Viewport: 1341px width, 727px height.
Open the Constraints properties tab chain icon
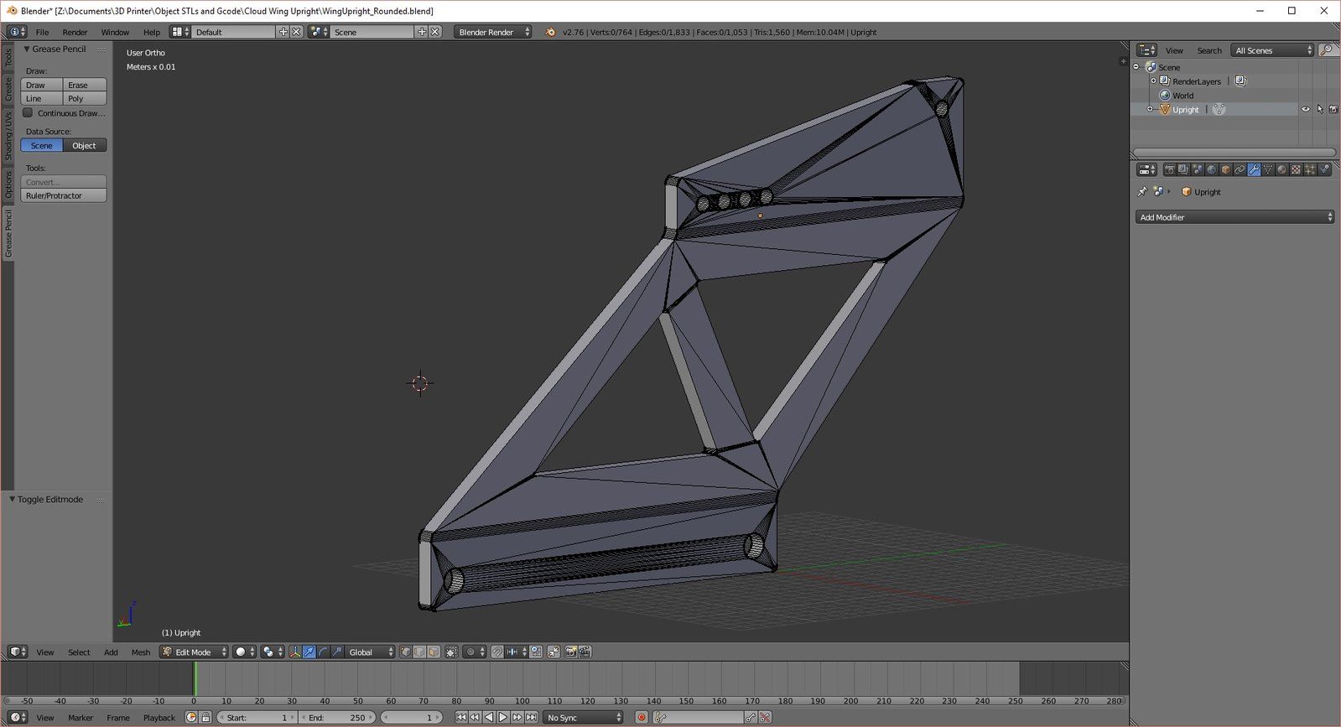pos(1240,169)
